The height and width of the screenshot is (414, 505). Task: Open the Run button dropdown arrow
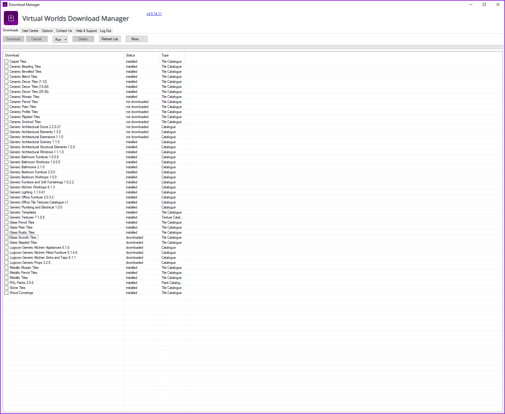(65, 39)
